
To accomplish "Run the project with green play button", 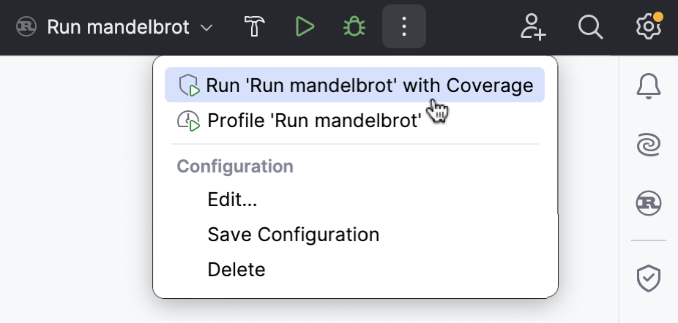I will pyautogui.click(x=305, y=28).
